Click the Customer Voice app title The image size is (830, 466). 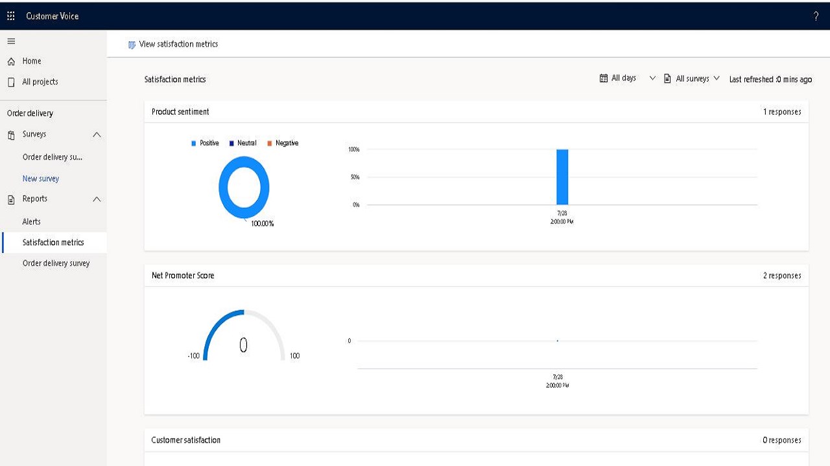pos(53,16)
